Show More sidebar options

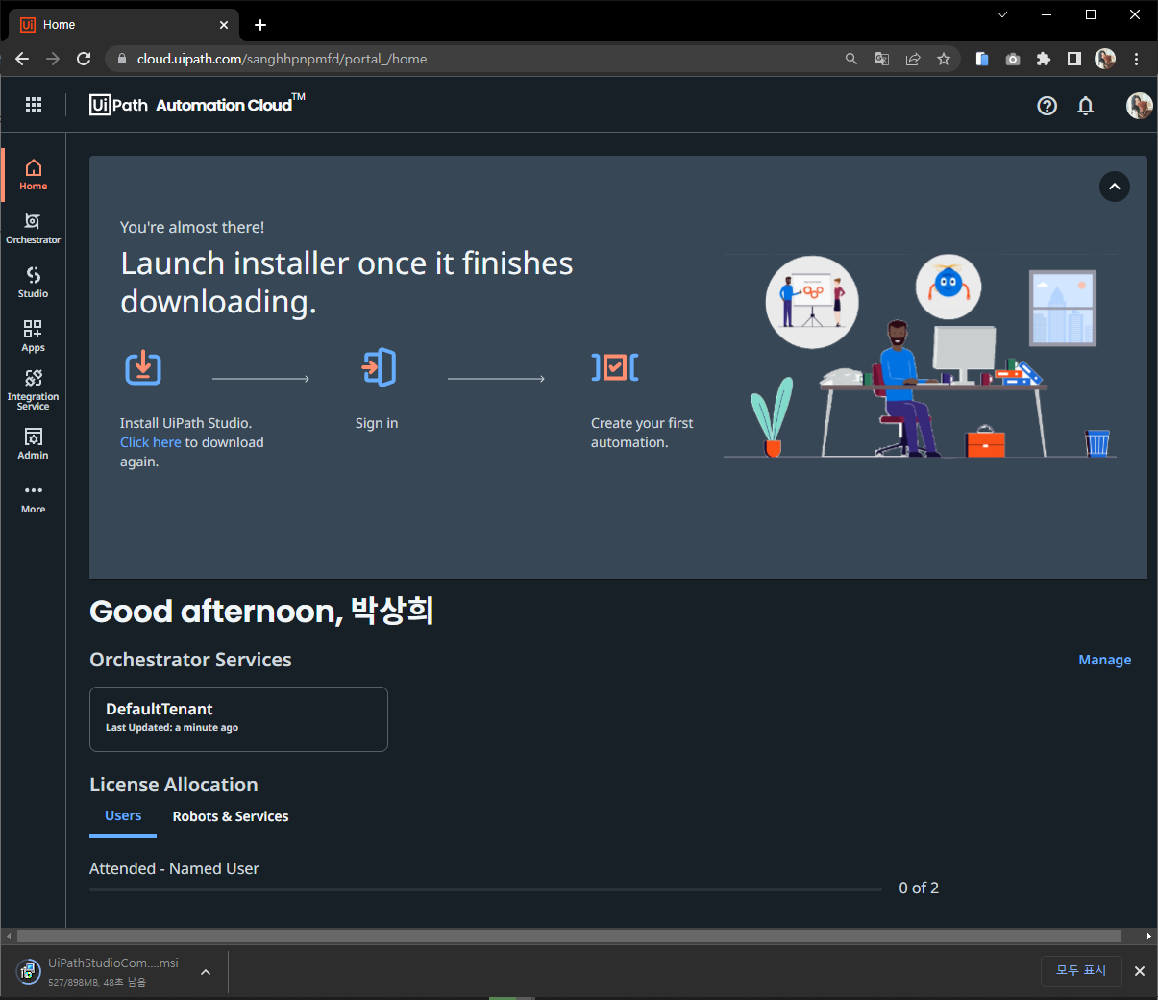click(x=33, y=498)
